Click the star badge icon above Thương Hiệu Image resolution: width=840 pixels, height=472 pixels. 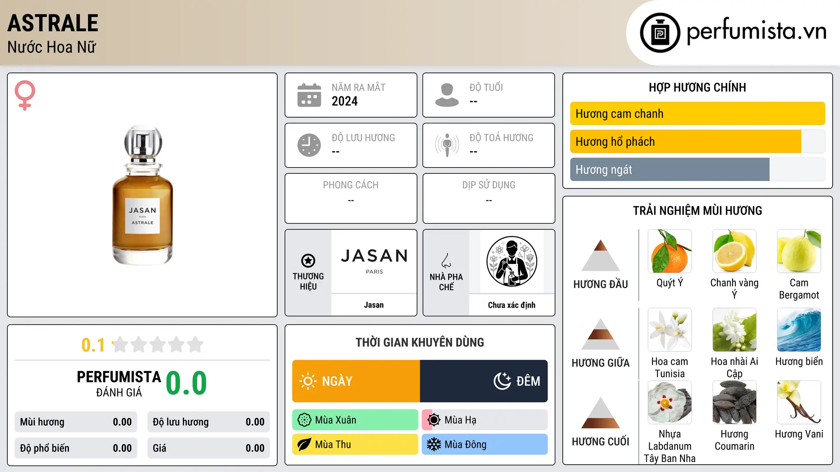coord(308,260)
